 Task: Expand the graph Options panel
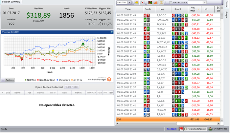8,80
